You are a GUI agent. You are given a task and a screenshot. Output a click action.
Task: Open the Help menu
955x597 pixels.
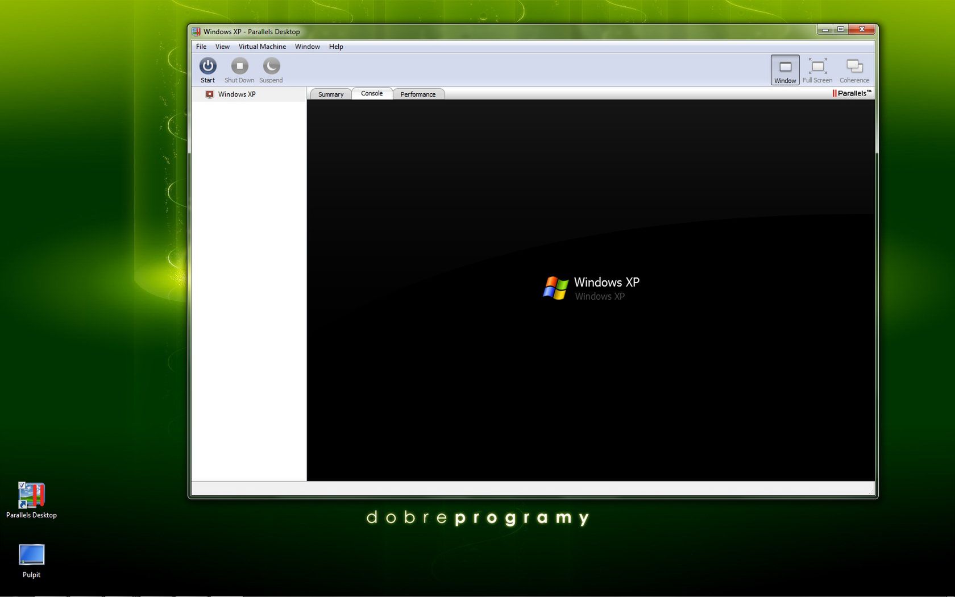pos(336,47)
